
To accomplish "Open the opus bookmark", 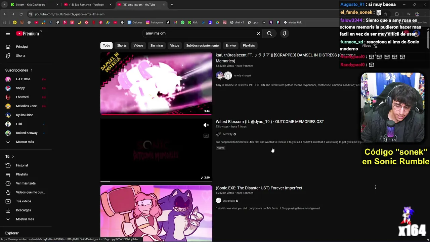I will [253, 23].
